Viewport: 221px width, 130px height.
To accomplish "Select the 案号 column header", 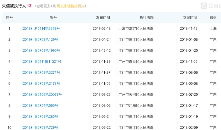I will pyautogui.click(x=53, y=17).
